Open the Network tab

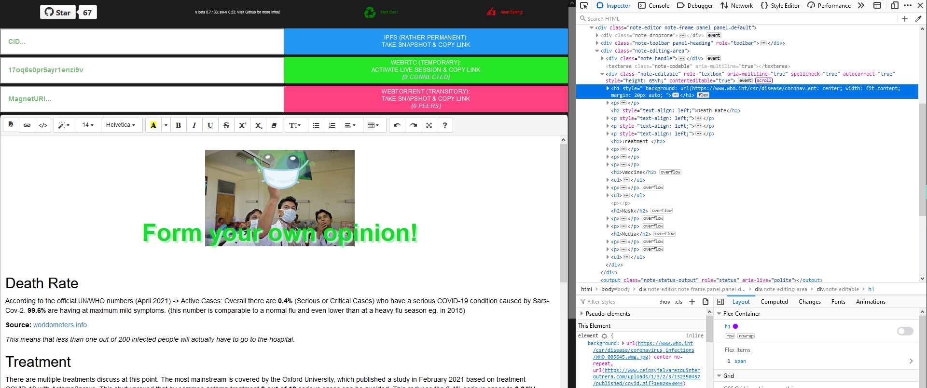737,6
